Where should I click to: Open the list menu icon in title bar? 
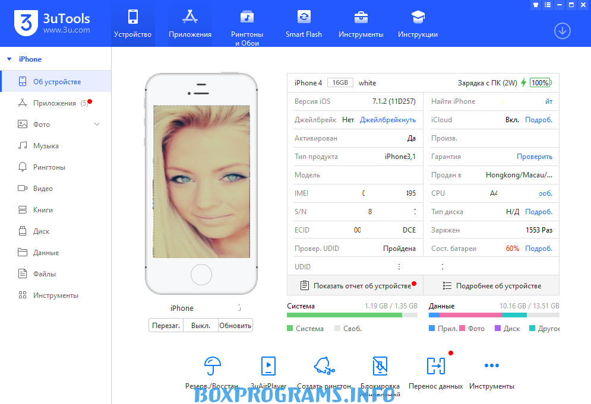pyautogui.click(x=548, y=5)
